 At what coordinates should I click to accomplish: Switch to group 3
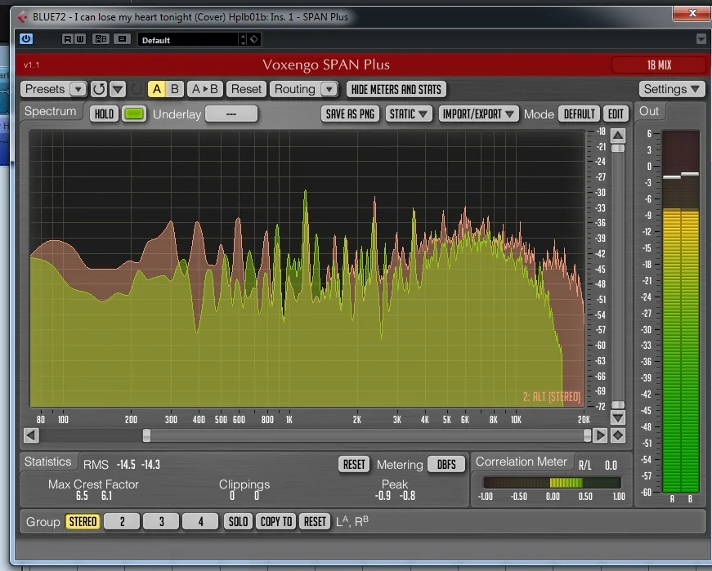161,521
